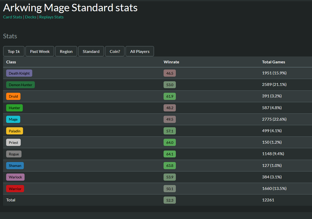Click the 1148 (9.4%) games cell
Screen dimensions: 312x219
point(273,154)
